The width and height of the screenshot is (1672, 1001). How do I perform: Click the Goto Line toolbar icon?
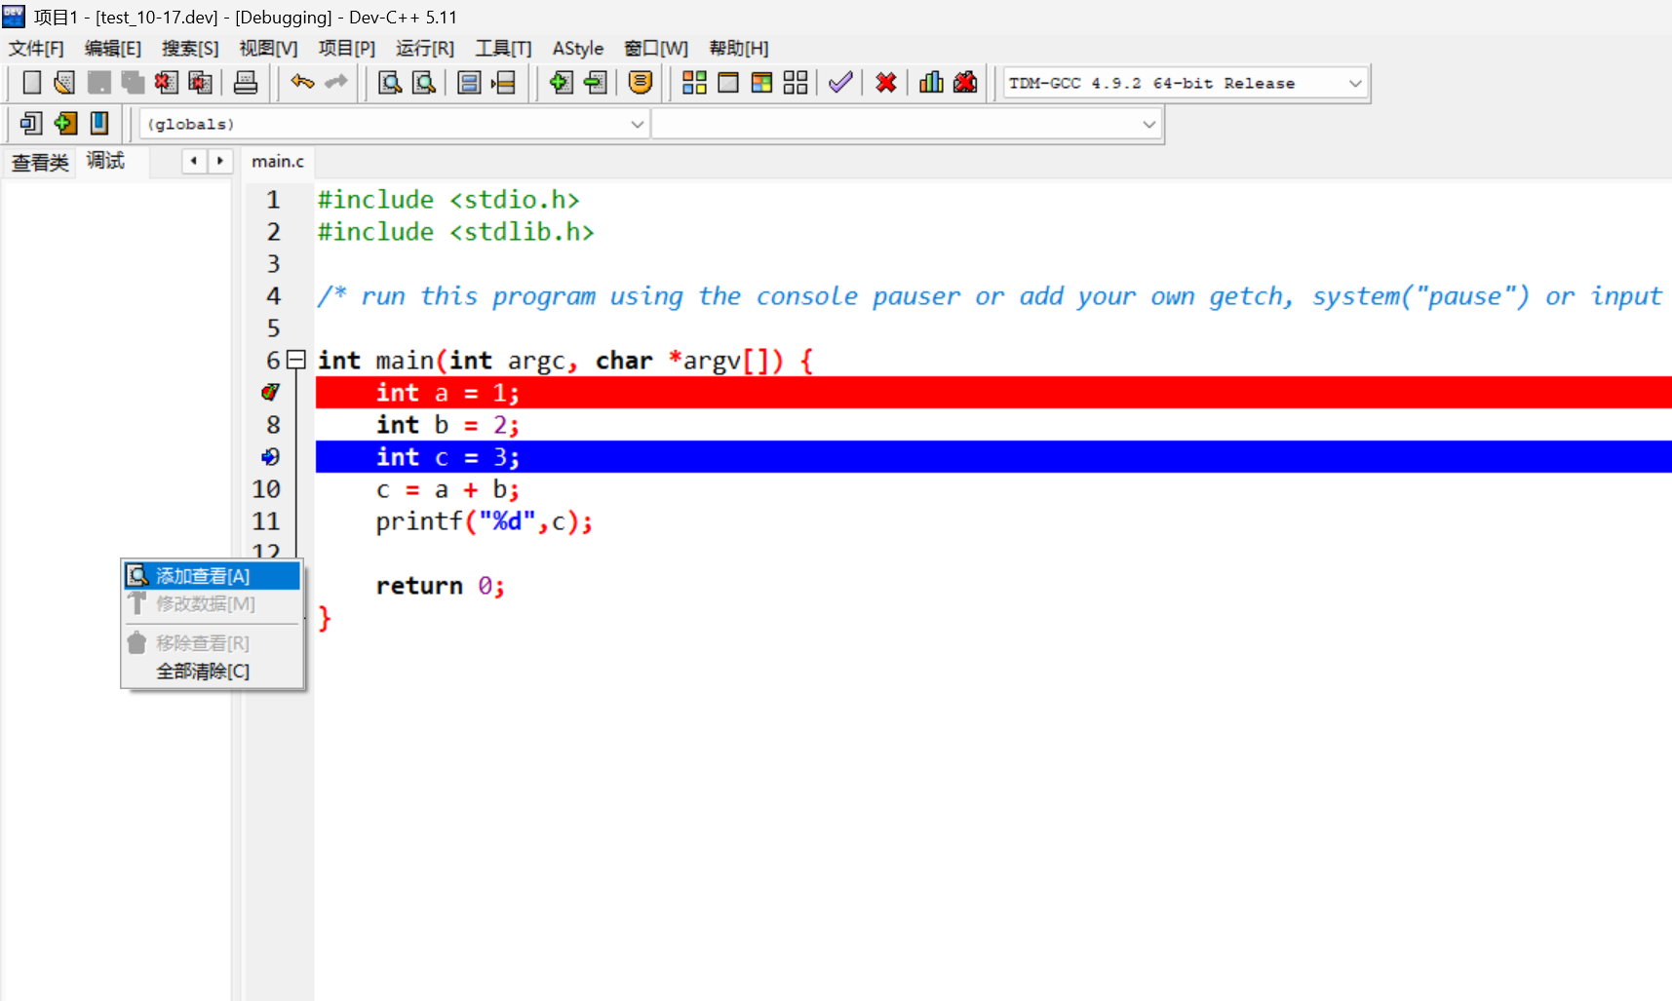(x=503, y=83)
